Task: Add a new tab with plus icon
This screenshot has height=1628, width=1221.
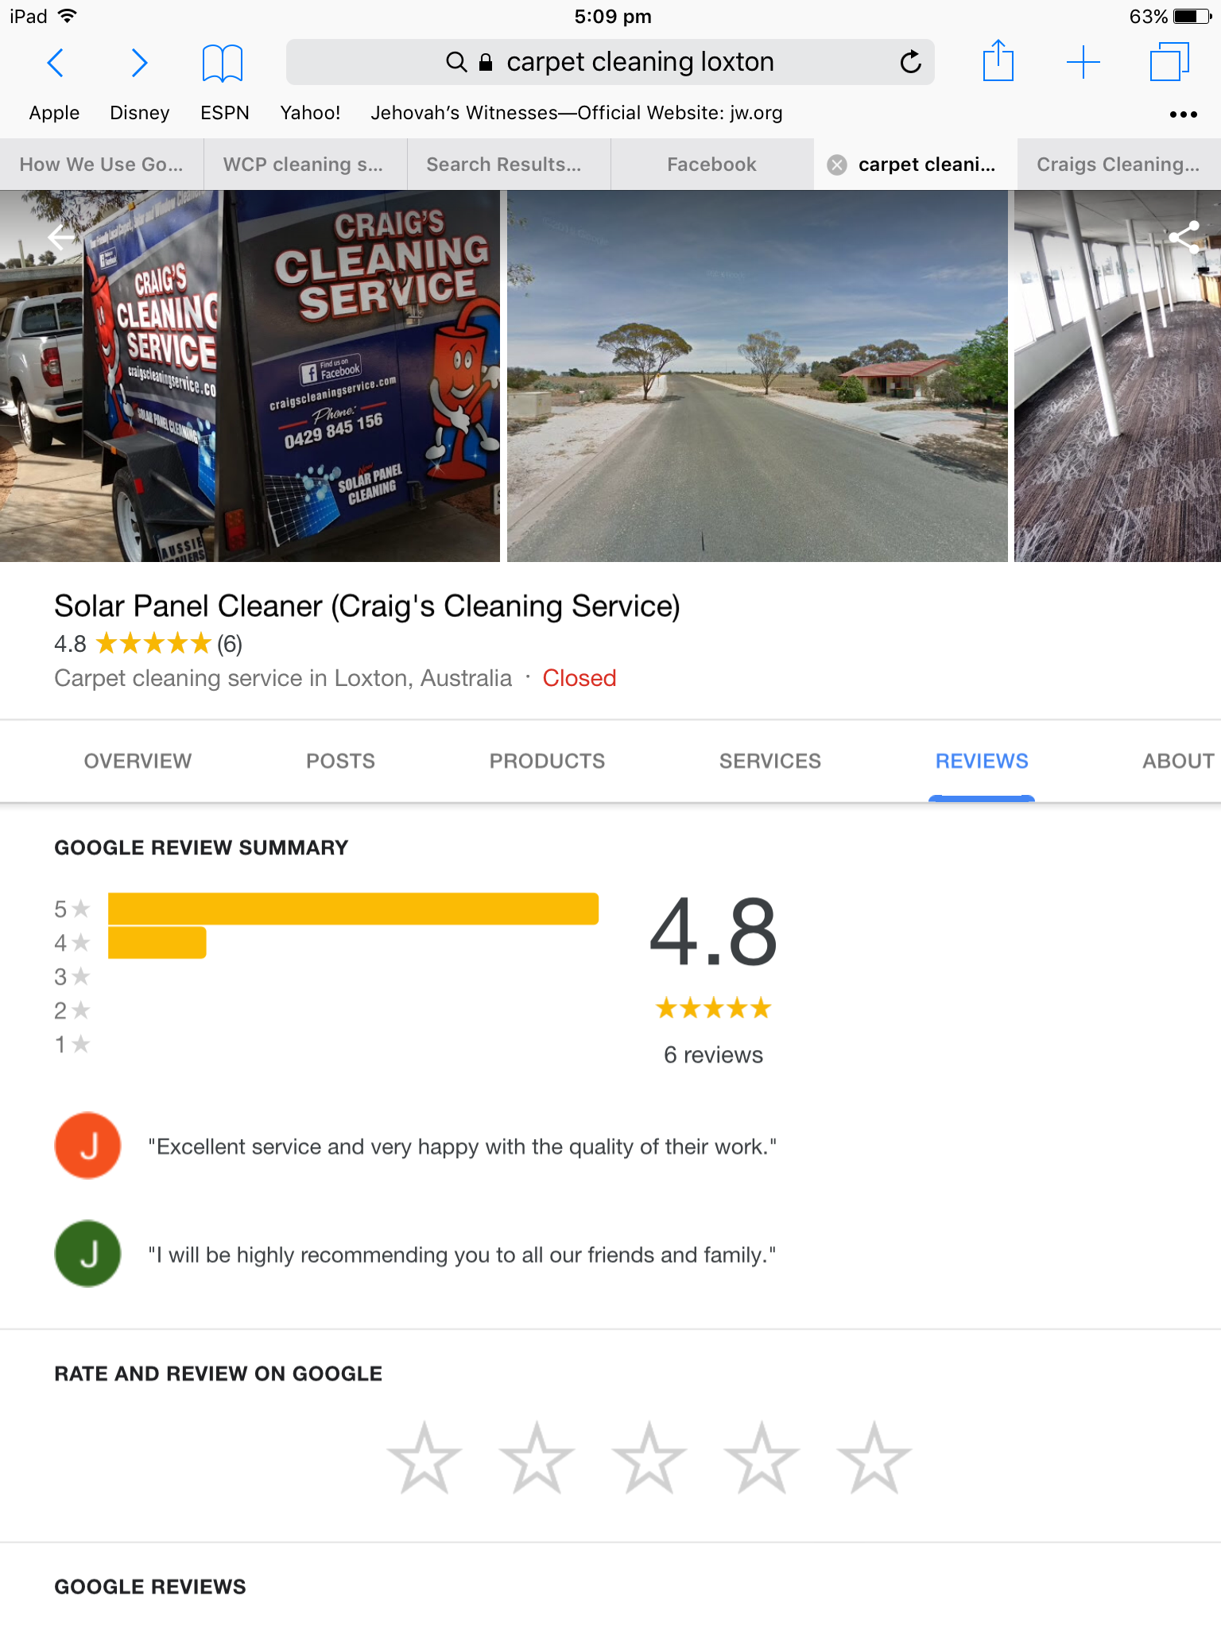Action: [x=1083, y=62]
